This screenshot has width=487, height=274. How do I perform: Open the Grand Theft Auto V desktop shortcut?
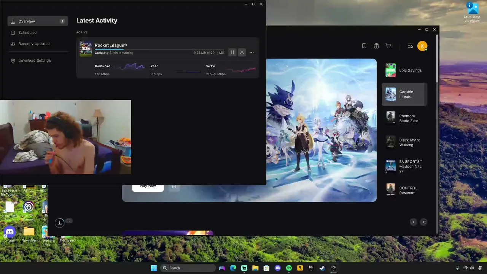(10, 211)
